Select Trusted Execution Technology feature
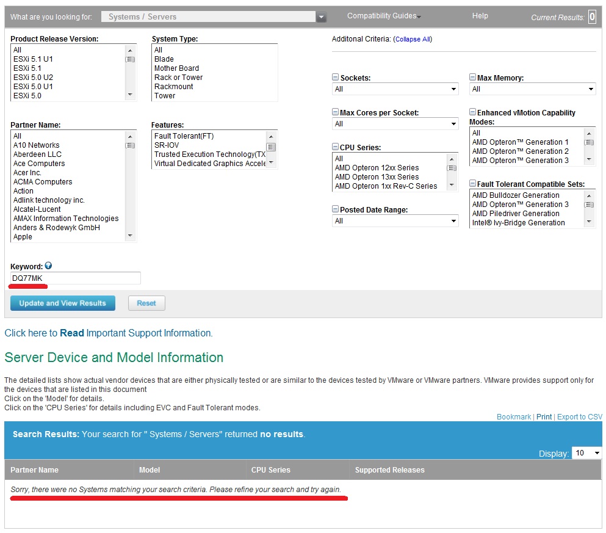The image size is (606, 533). pyautogui.click(x=210, y=154)
